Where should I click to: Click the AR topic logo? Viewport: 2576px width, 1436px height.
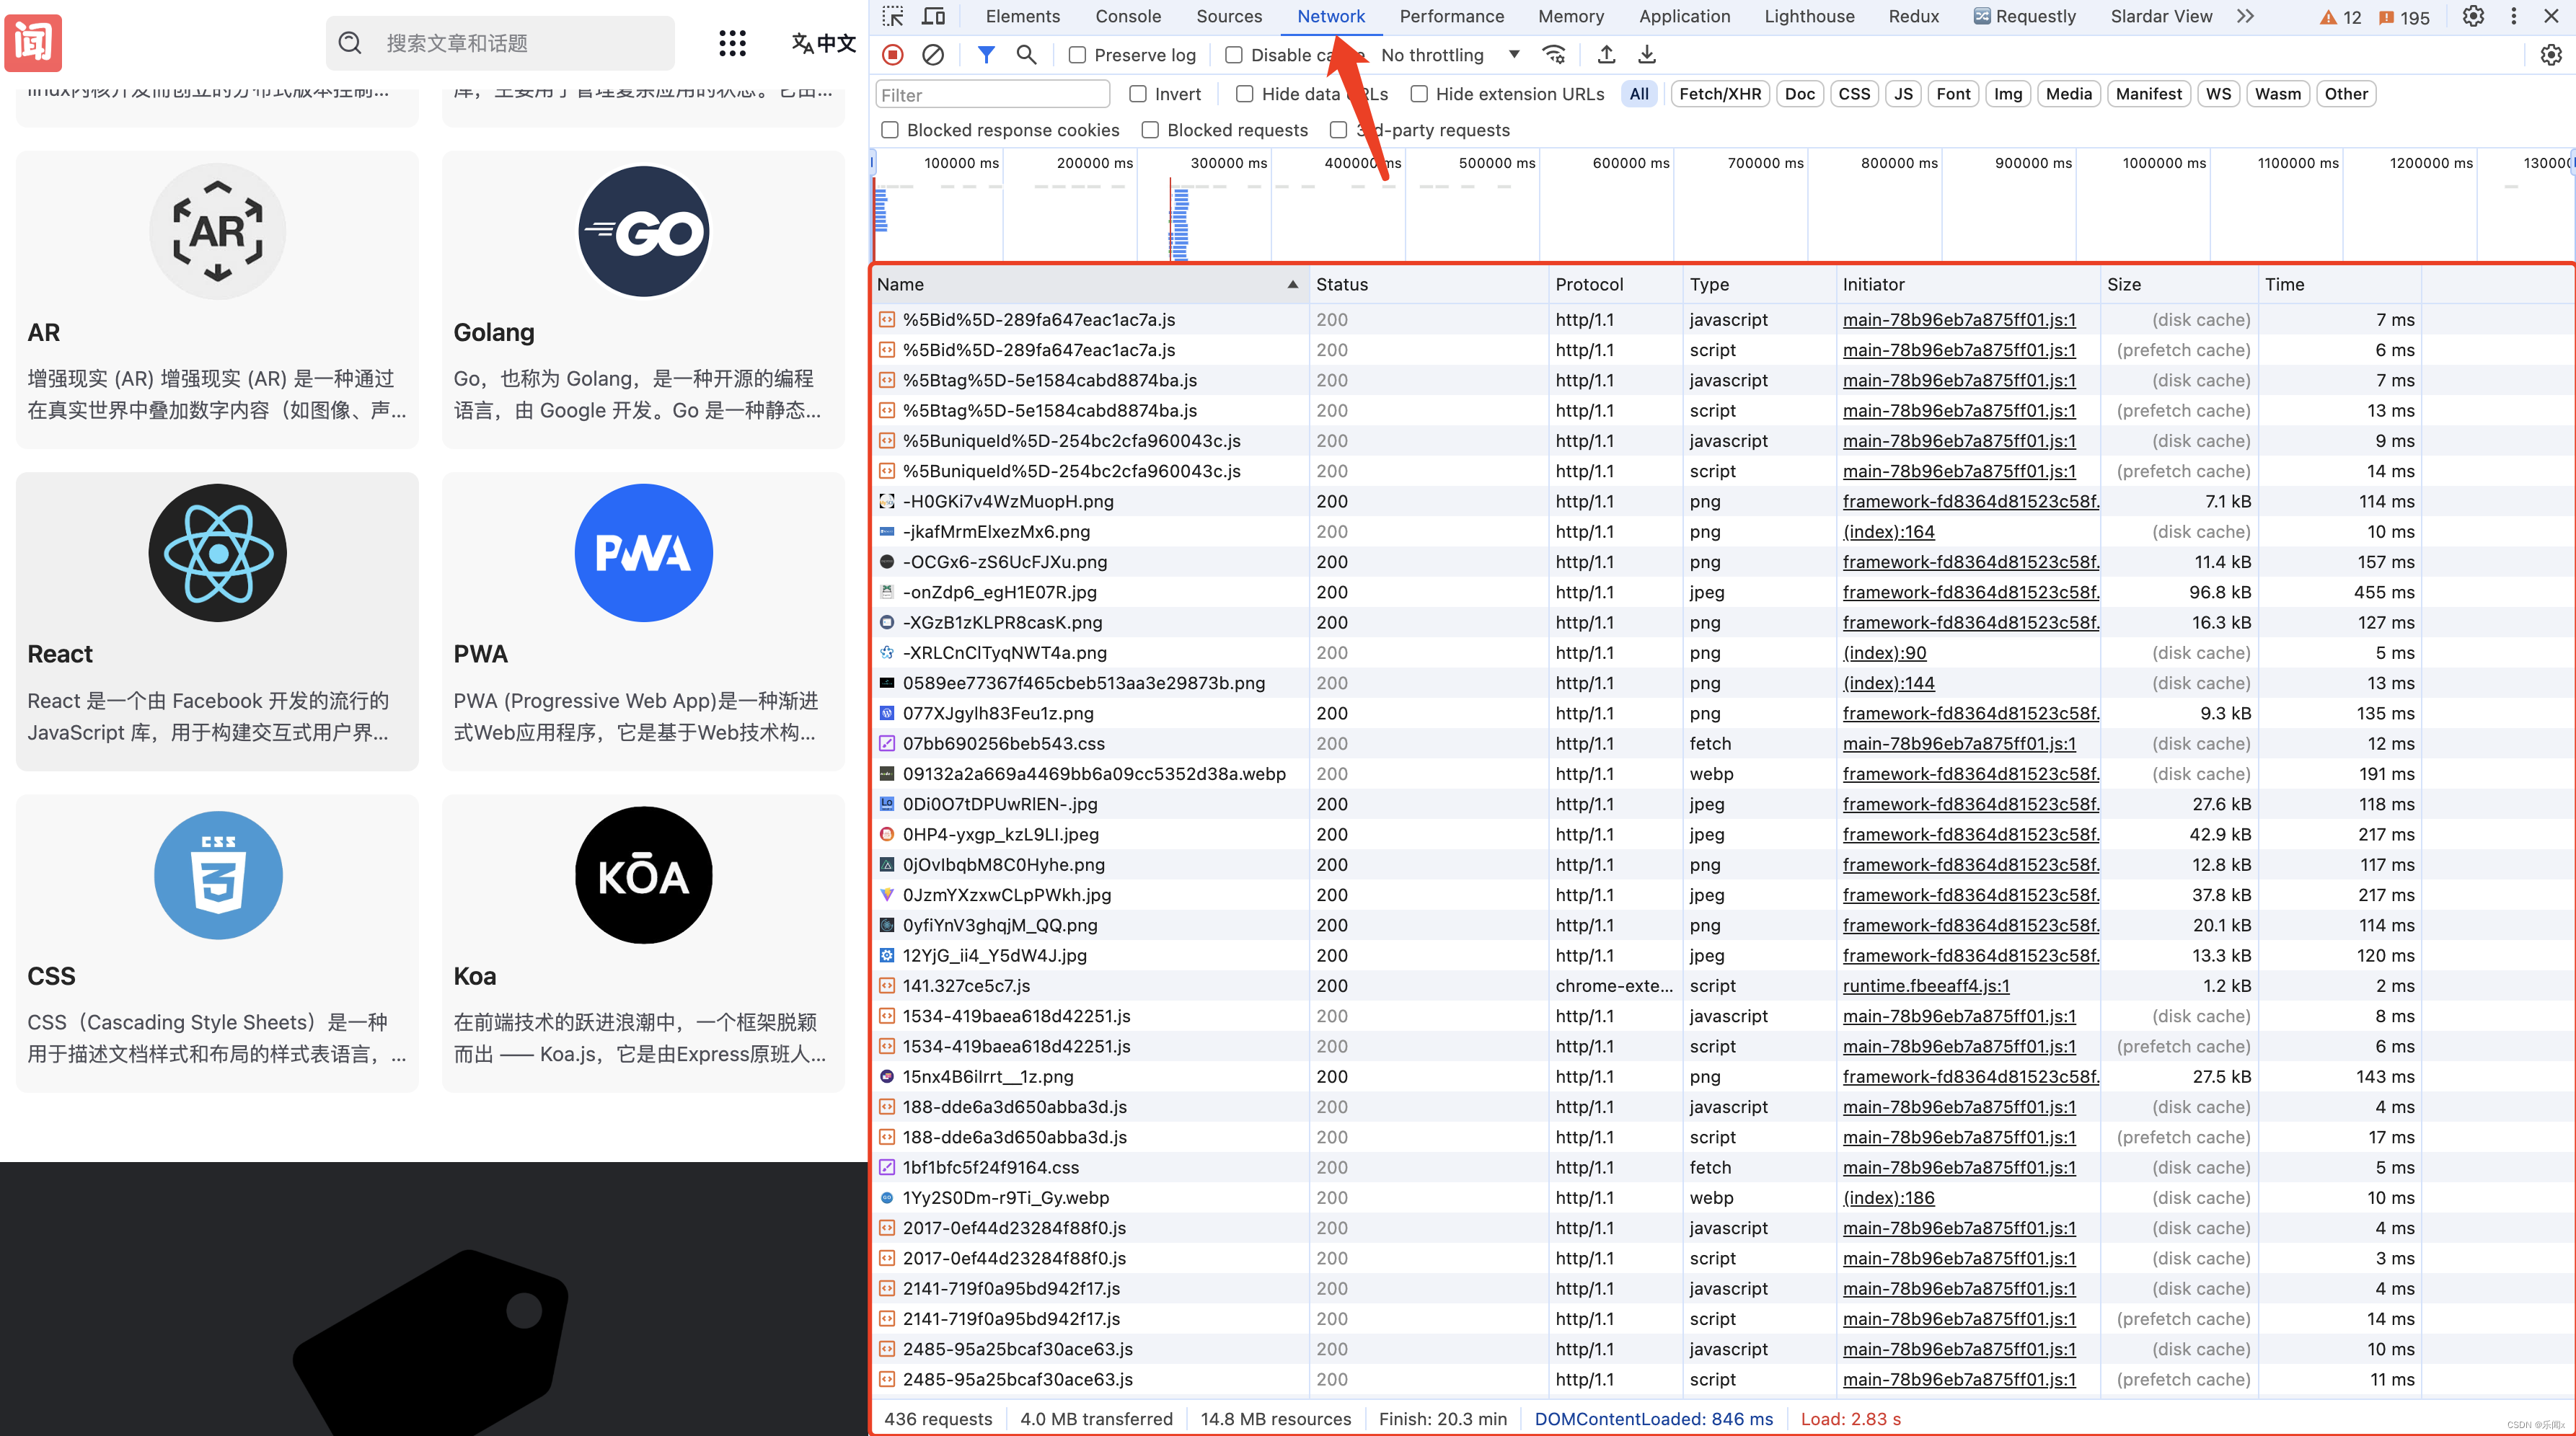[x=218, y=232]
